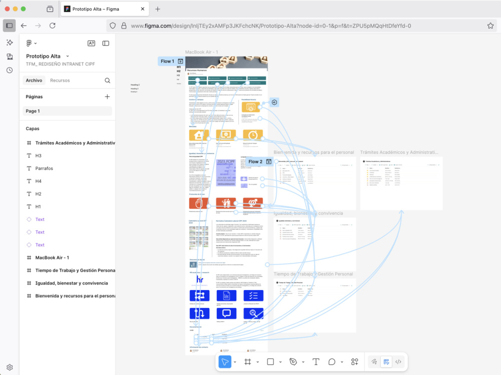The height and width of the screenshot is (375, 501).
Task: Select MacBook Air - 1 frame title on canvas
Action: pyautogui.click(x=201, y=52)
